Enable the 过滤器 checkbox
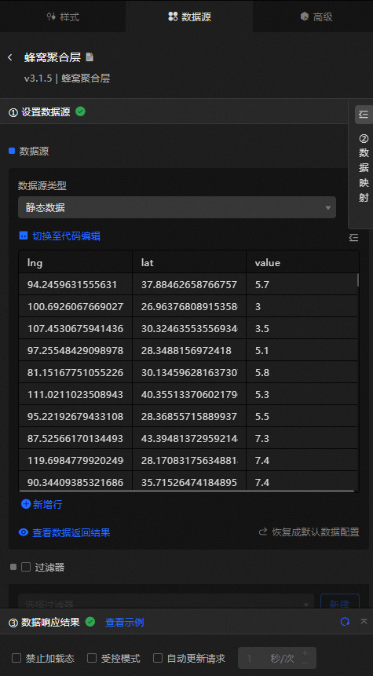The height and width of the screenshot is (676, 373). click(x=26, y=567)
